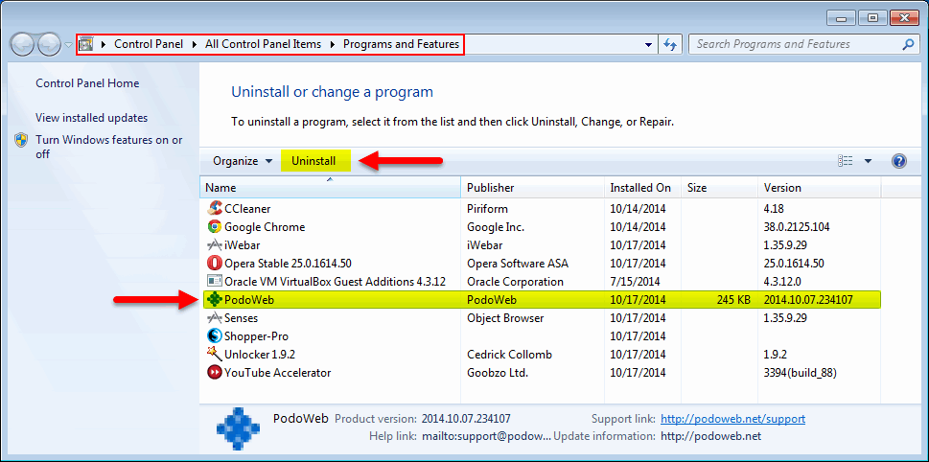Open Control Panel Home link
The image size is (929, 462).
tap(87, 83)
